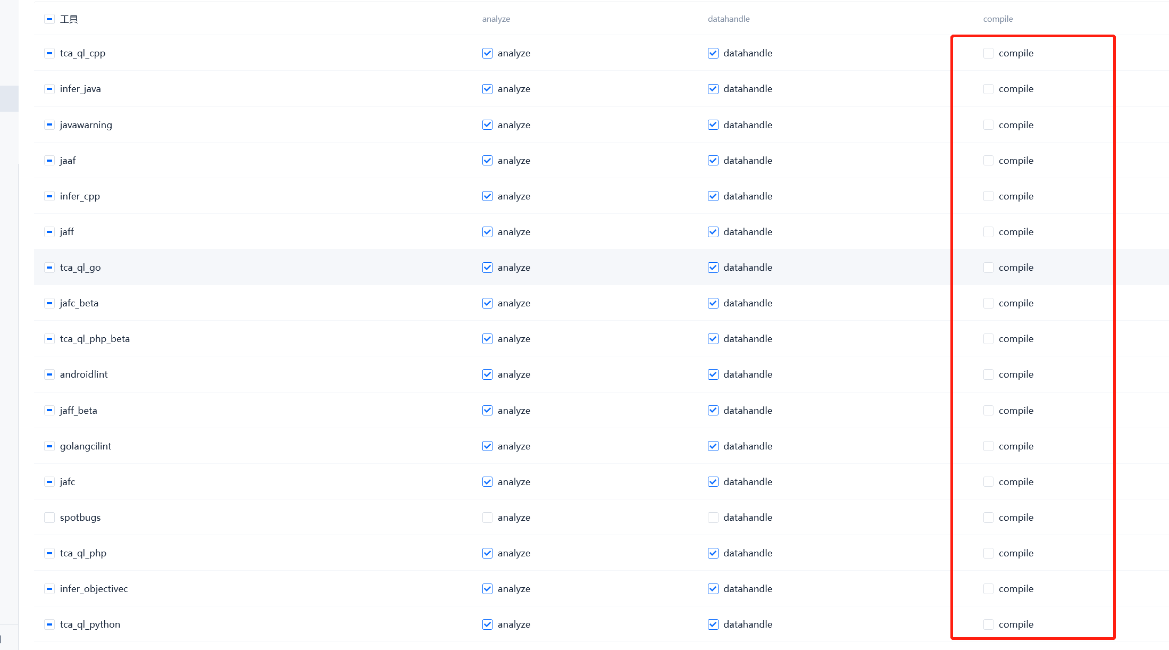Screen dimensions: 1169x650
Task: Select the tool name androidlint
Action: [x=84, y=374]
